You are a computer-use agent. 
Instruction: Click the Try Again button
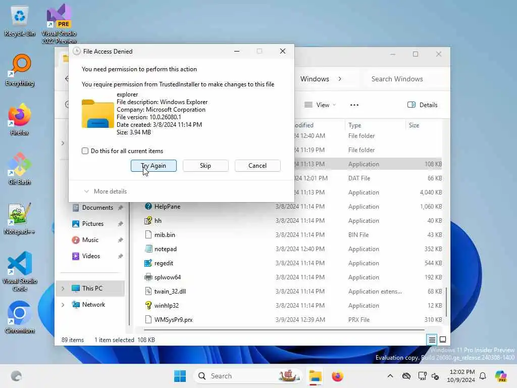click(x=153, y=166)
